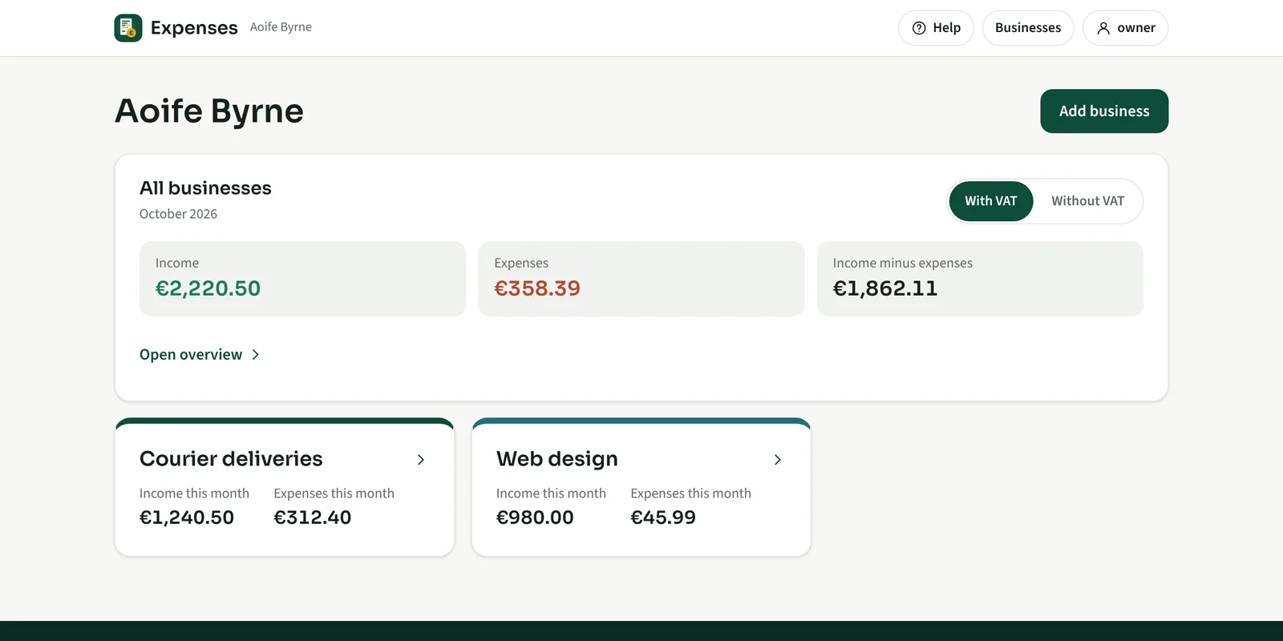The height and width of the screenshot is (641, 1283).
Task: Click the Expenses app logo icon
Action: point(128,28)
